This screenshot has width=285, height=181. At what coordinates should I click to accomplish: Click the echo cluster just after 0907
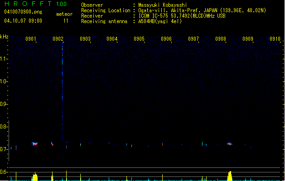pyautogui.click(x=204, y=144)
